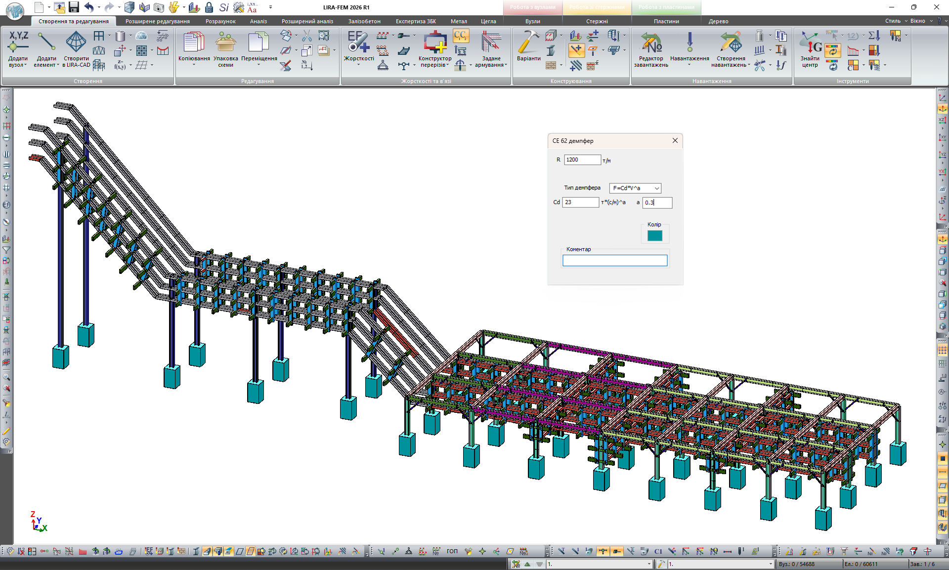This screenshot has width=949, height=570.
Task: Open the Тип демпфера dropdown
Action: [635, 188]
